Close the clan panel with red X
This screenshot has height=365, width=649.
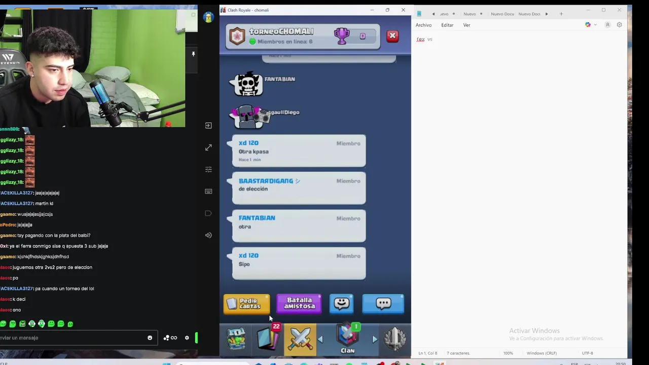[392, 36]
